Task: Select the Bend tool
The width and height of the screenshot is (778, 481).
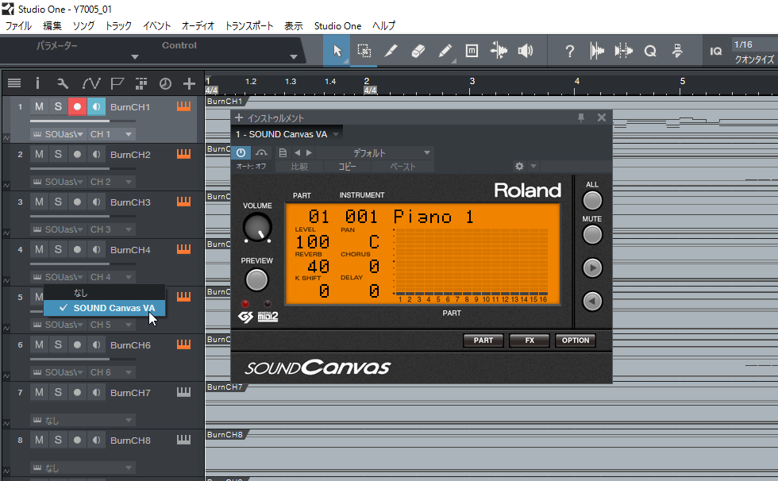Action: pos(499,51)
